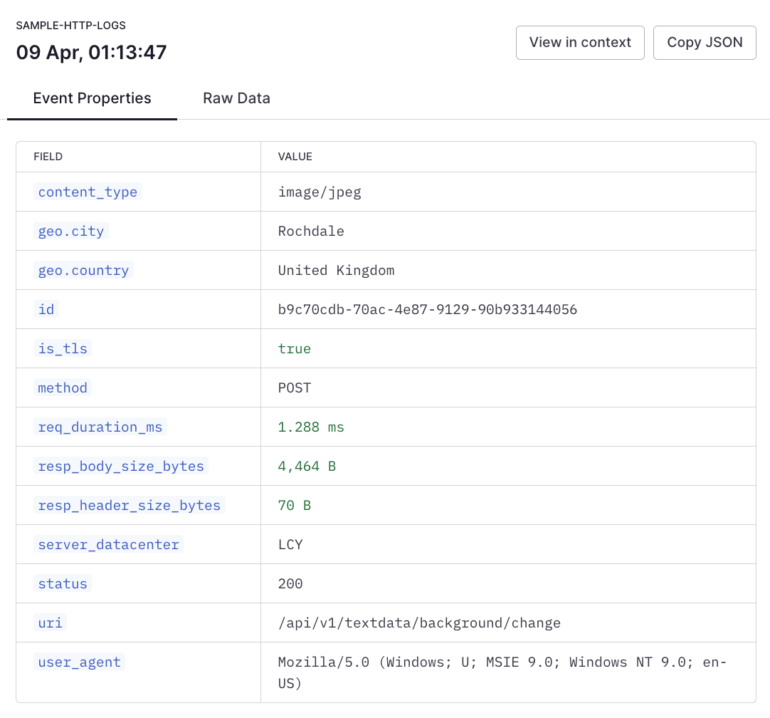Select resp_header_size_bytes field tag

pyautogui.click(x=129, y=505)
